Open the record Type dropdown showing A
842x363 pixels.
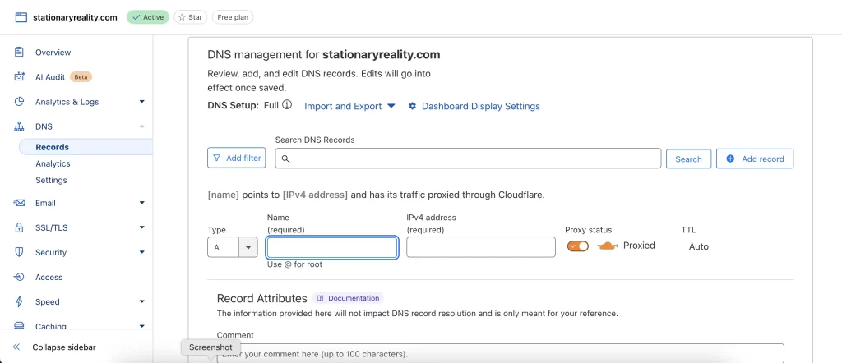[x=233, y=247]
